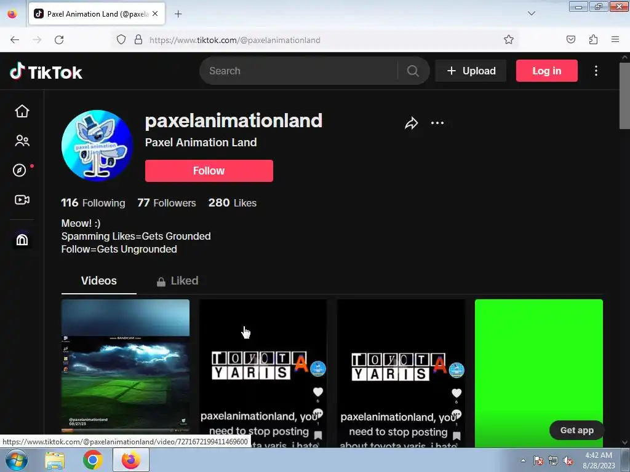Show hidden tray icons arrow
630x472 pixels.
(x=523, y=460)
